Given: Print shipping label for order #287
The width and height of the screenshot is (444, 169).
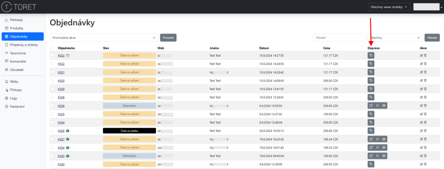Looking at the screenshot, I should (384, 139).
